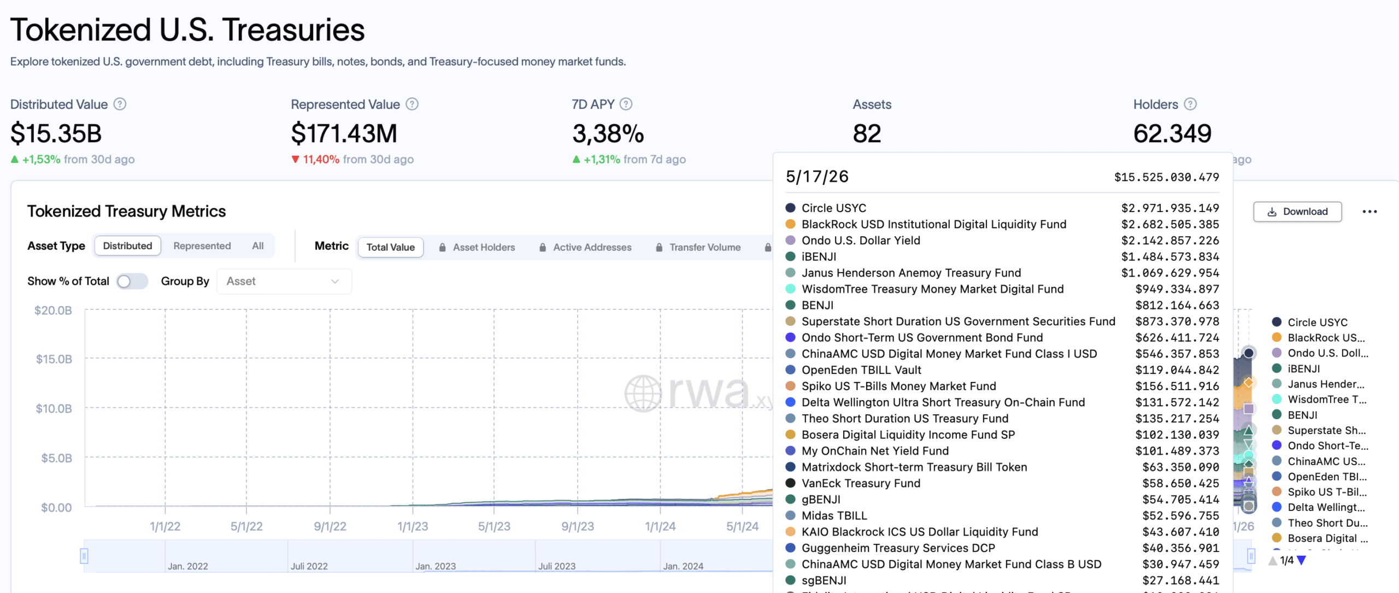Expand the Group By Asset dropdown
This screenshot has height=593, width=1399.
[284, 281]
